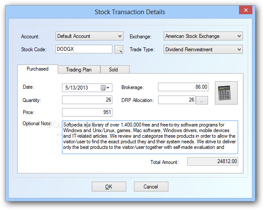Click the Stock Code label
The width and height of the screenshot is (264, 210).
pos(34,49)
